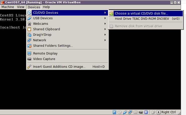Viewport: 186px width, 115px height.
Task: Click the hard disk status bar indicator
Action: (x=114, y=112)
